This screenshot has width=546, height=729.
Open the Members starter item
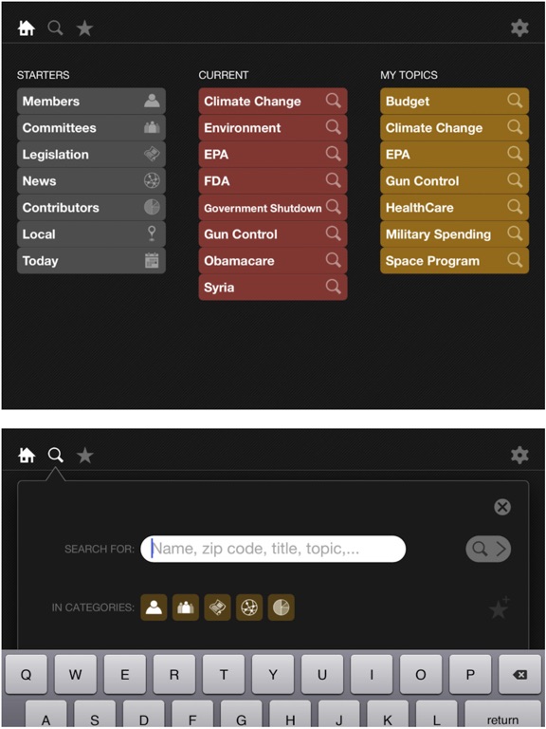click(x=91, y=101)
